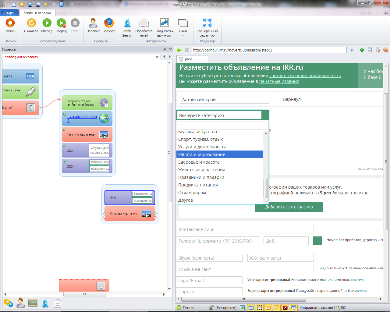Open the Расширенный редактор

pos(207,27)
